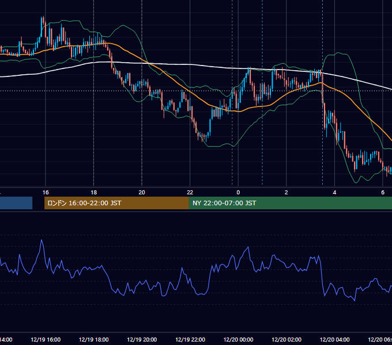This screenshot has width=392, height=345.
Task: Click the London 16:00-22:00 JST session bar
Action: [x=116, y=203]
